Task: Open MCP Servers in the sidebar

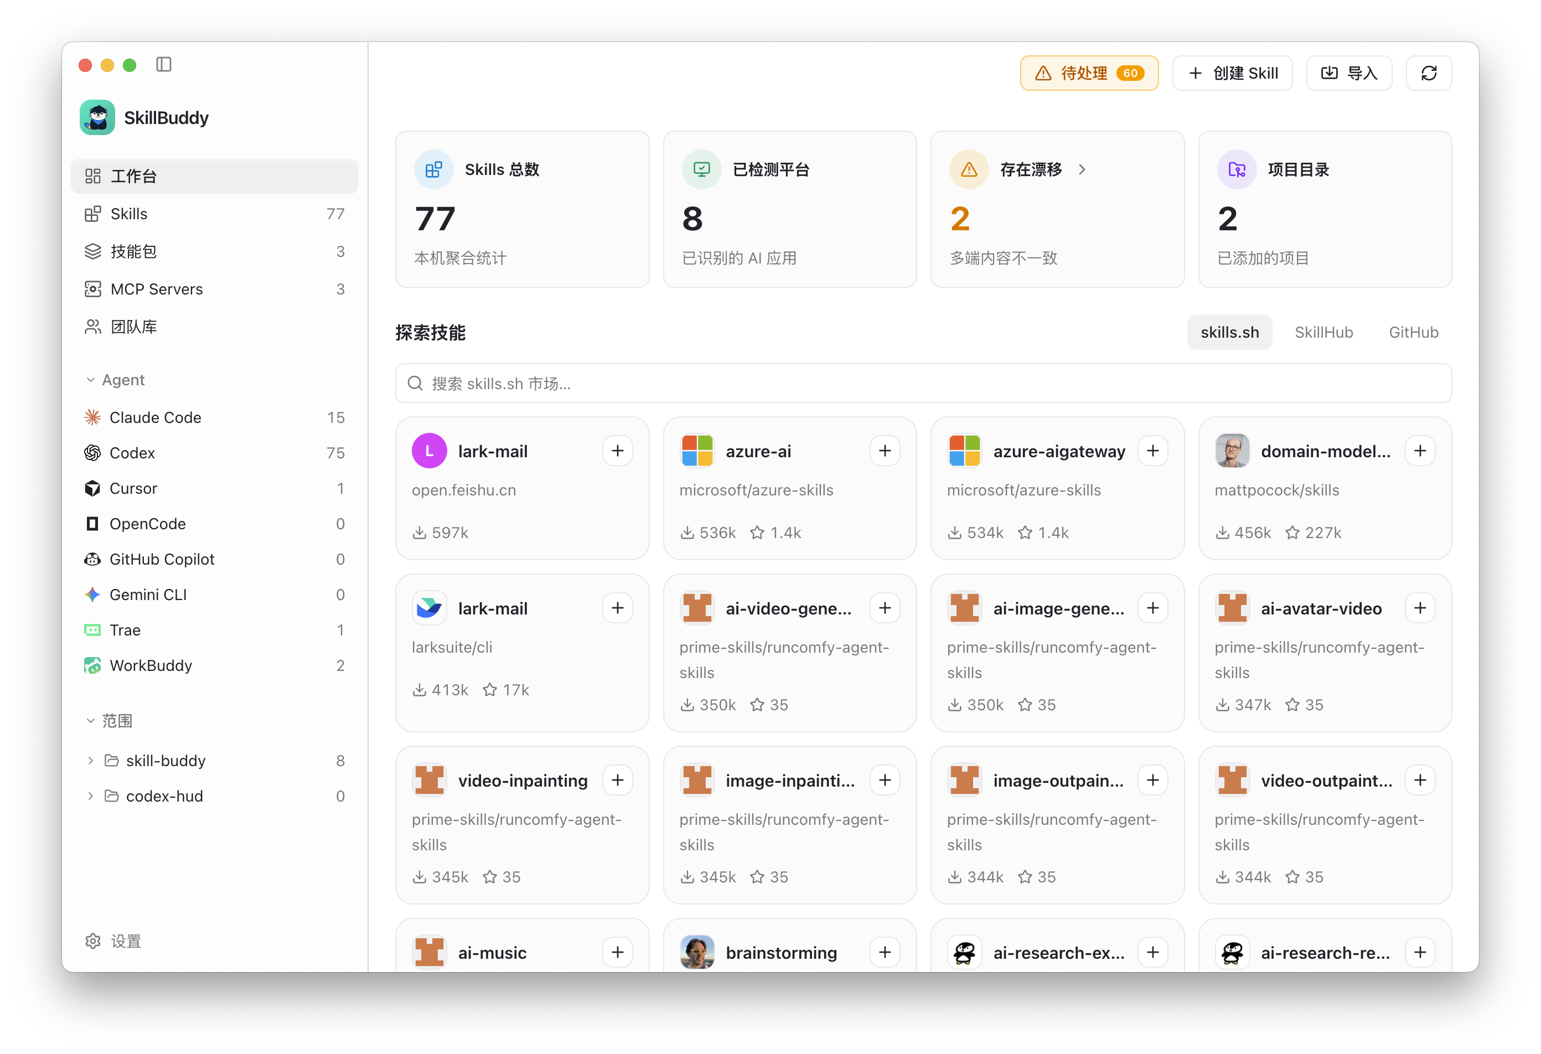Action: pyautogui.click(x=215, y=289)
